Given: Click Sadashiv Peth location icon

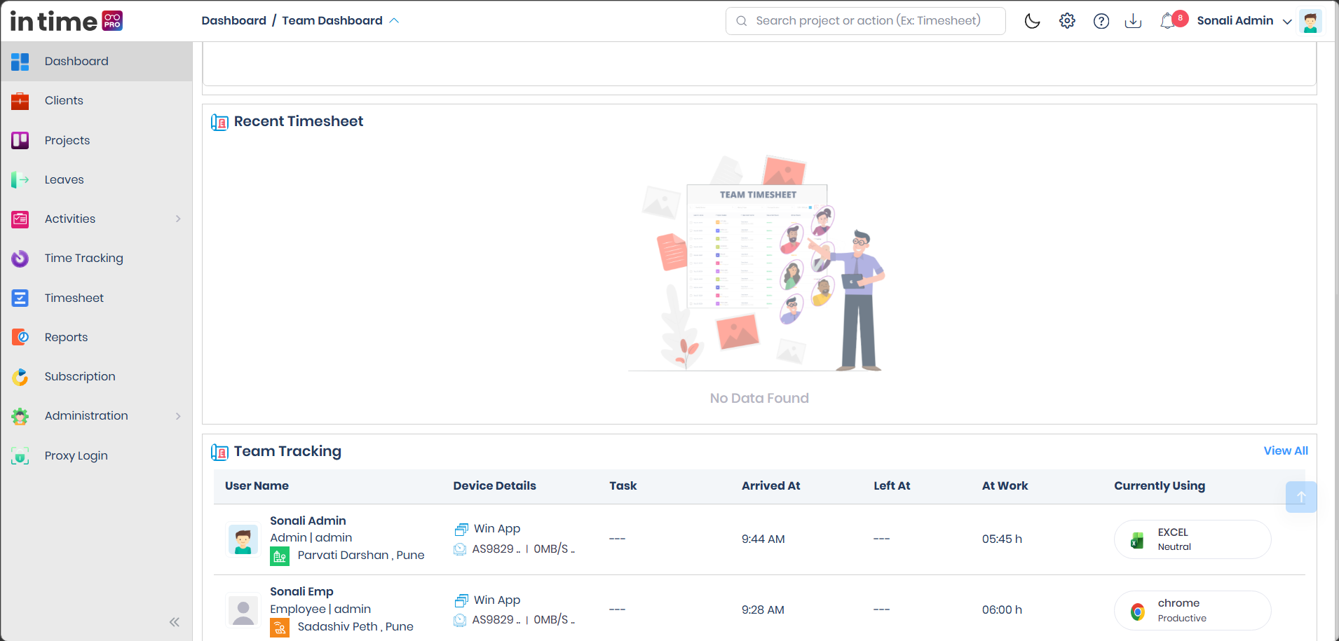Looking at the screenshot, I should 280,628.
